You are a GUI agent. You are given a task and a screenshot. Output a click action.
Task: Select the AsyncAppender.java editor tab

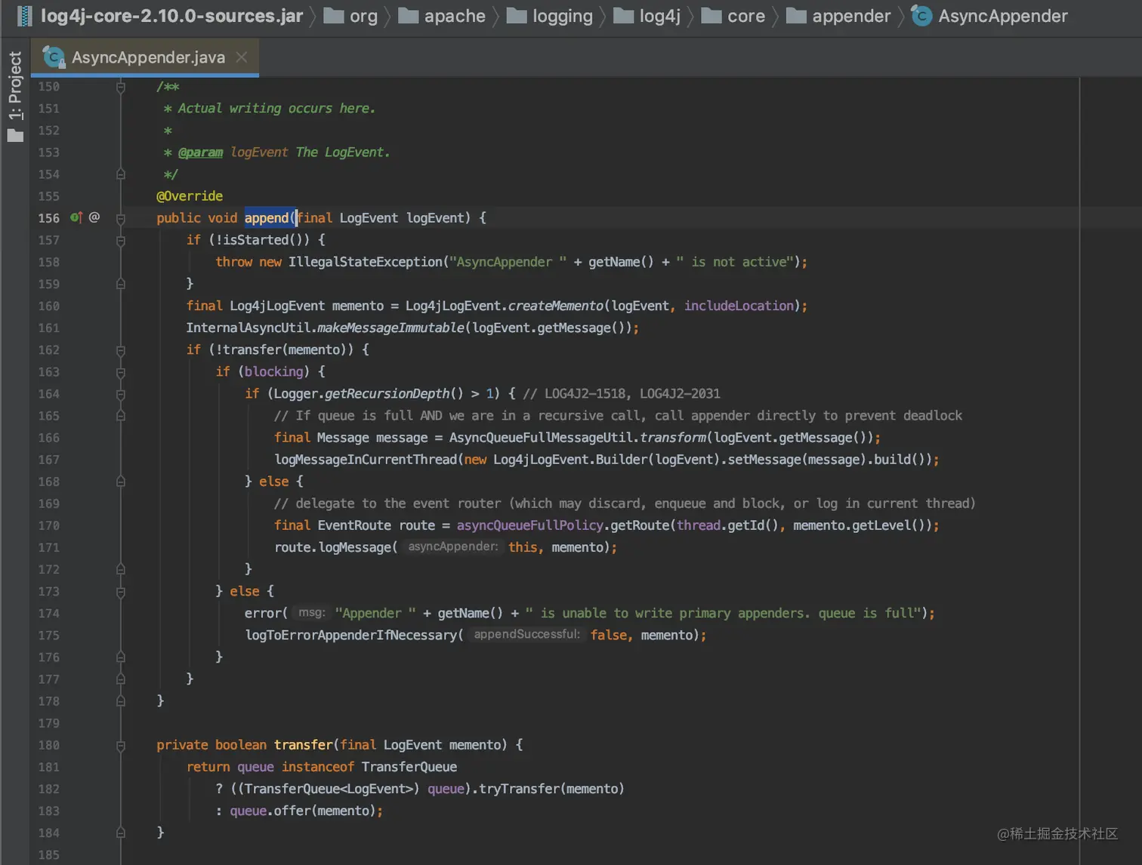[148, 57]
